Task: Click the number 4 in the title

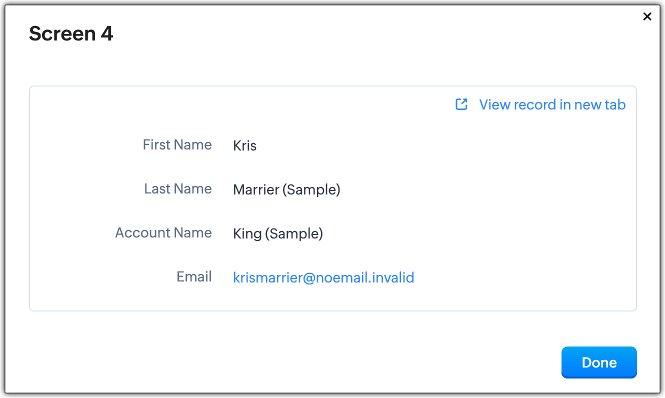Action: 107,34
